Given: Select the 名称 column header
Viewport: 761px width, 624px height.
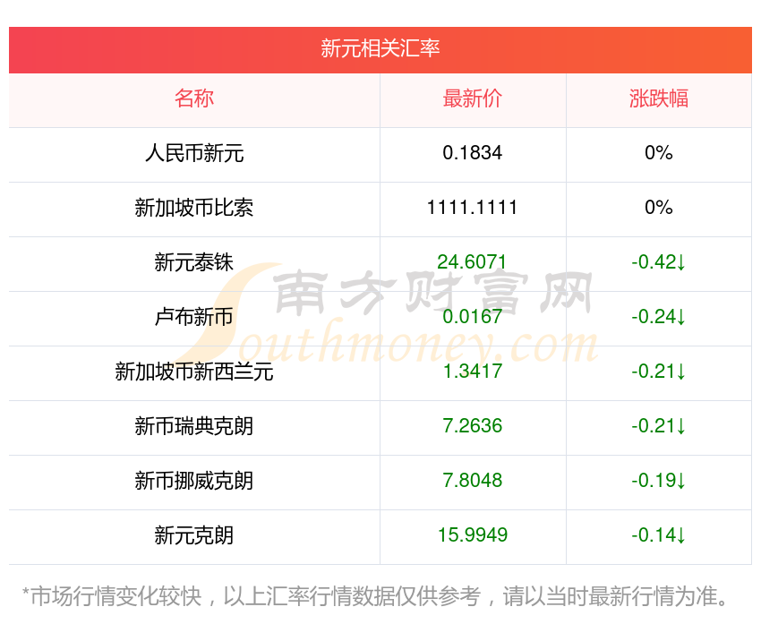Looking at the screenshot, I should pyautogui.click(x=194, y=98).
